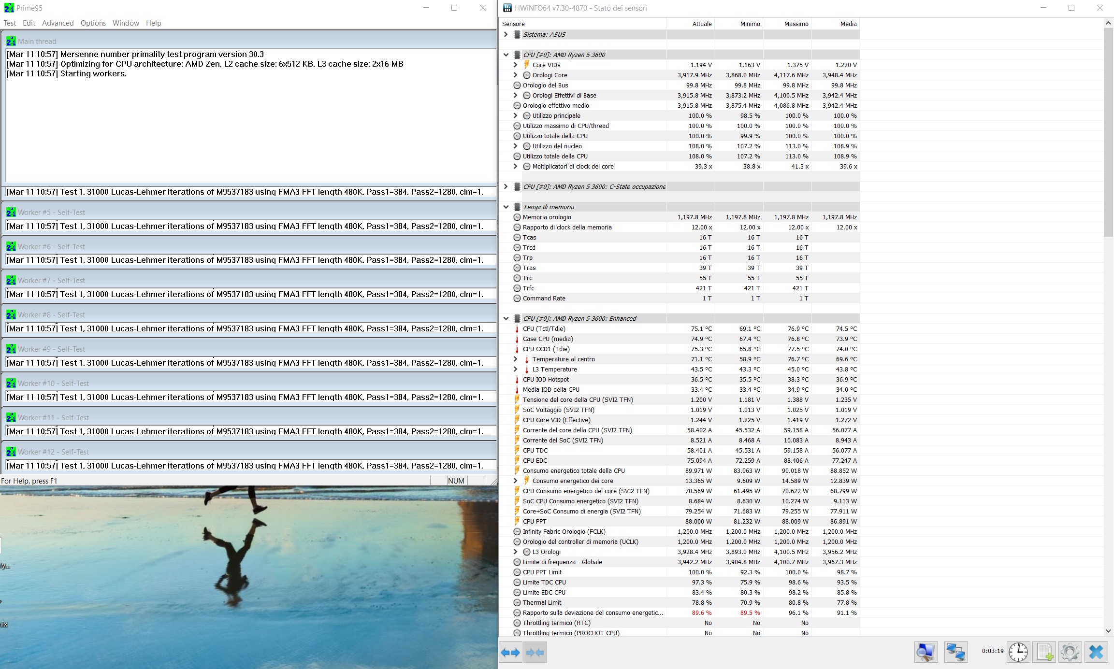This screenshot has height=669, width=1114.
Task: Expand the Temperature al centro row
Action: (x=516, y=359)
